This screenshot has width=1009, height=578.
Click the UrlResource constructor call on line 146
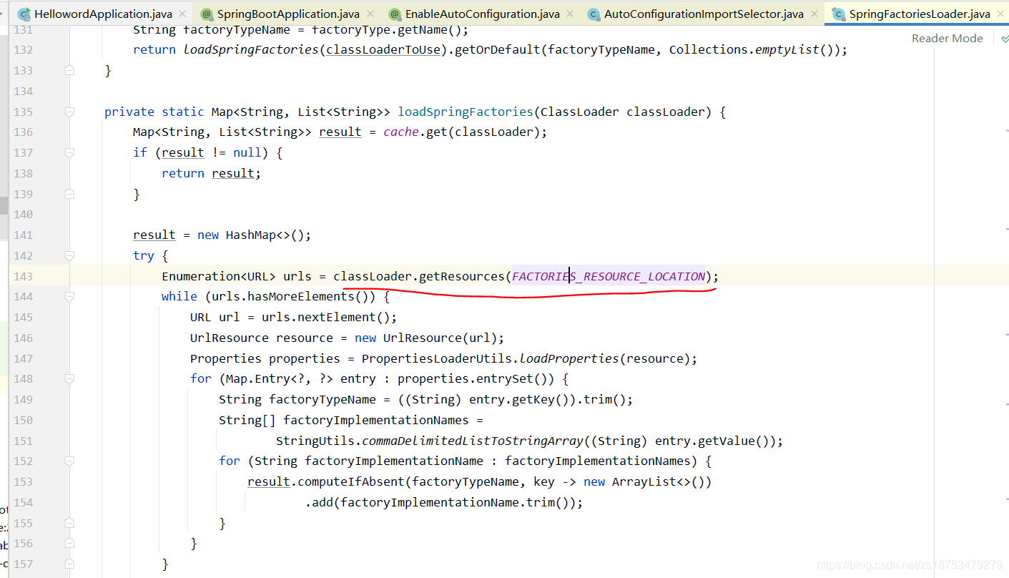[x=422, y=338]
